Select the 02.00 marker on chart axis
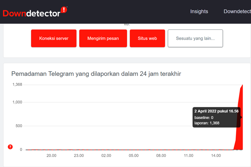Screen dimensions: 251x167 click(x=106, y=156)
